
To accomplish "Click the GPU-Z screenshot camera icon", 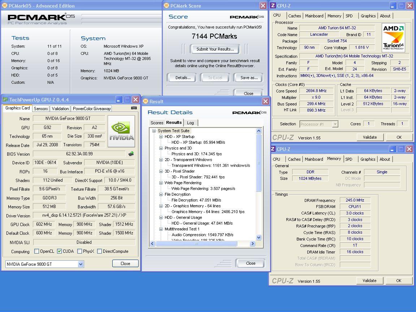I will click(x=134, y=108).
